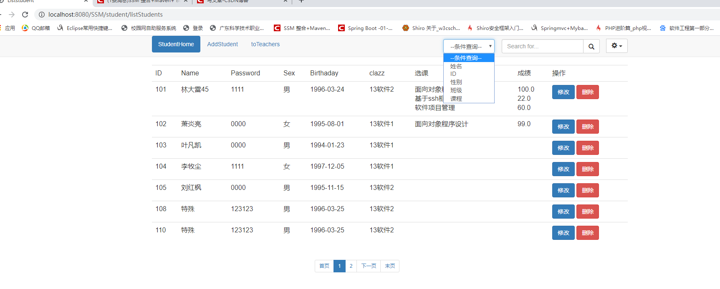This screenshot has width=720, height=289.
Task: Open the Eclipse常用快捷键 bookmark
Action: (x=85, y=28)
